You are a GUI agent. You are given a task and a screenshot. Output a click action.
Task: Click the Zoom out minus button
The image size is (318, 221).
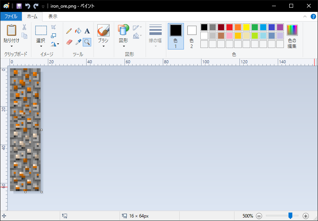[259, 216]
